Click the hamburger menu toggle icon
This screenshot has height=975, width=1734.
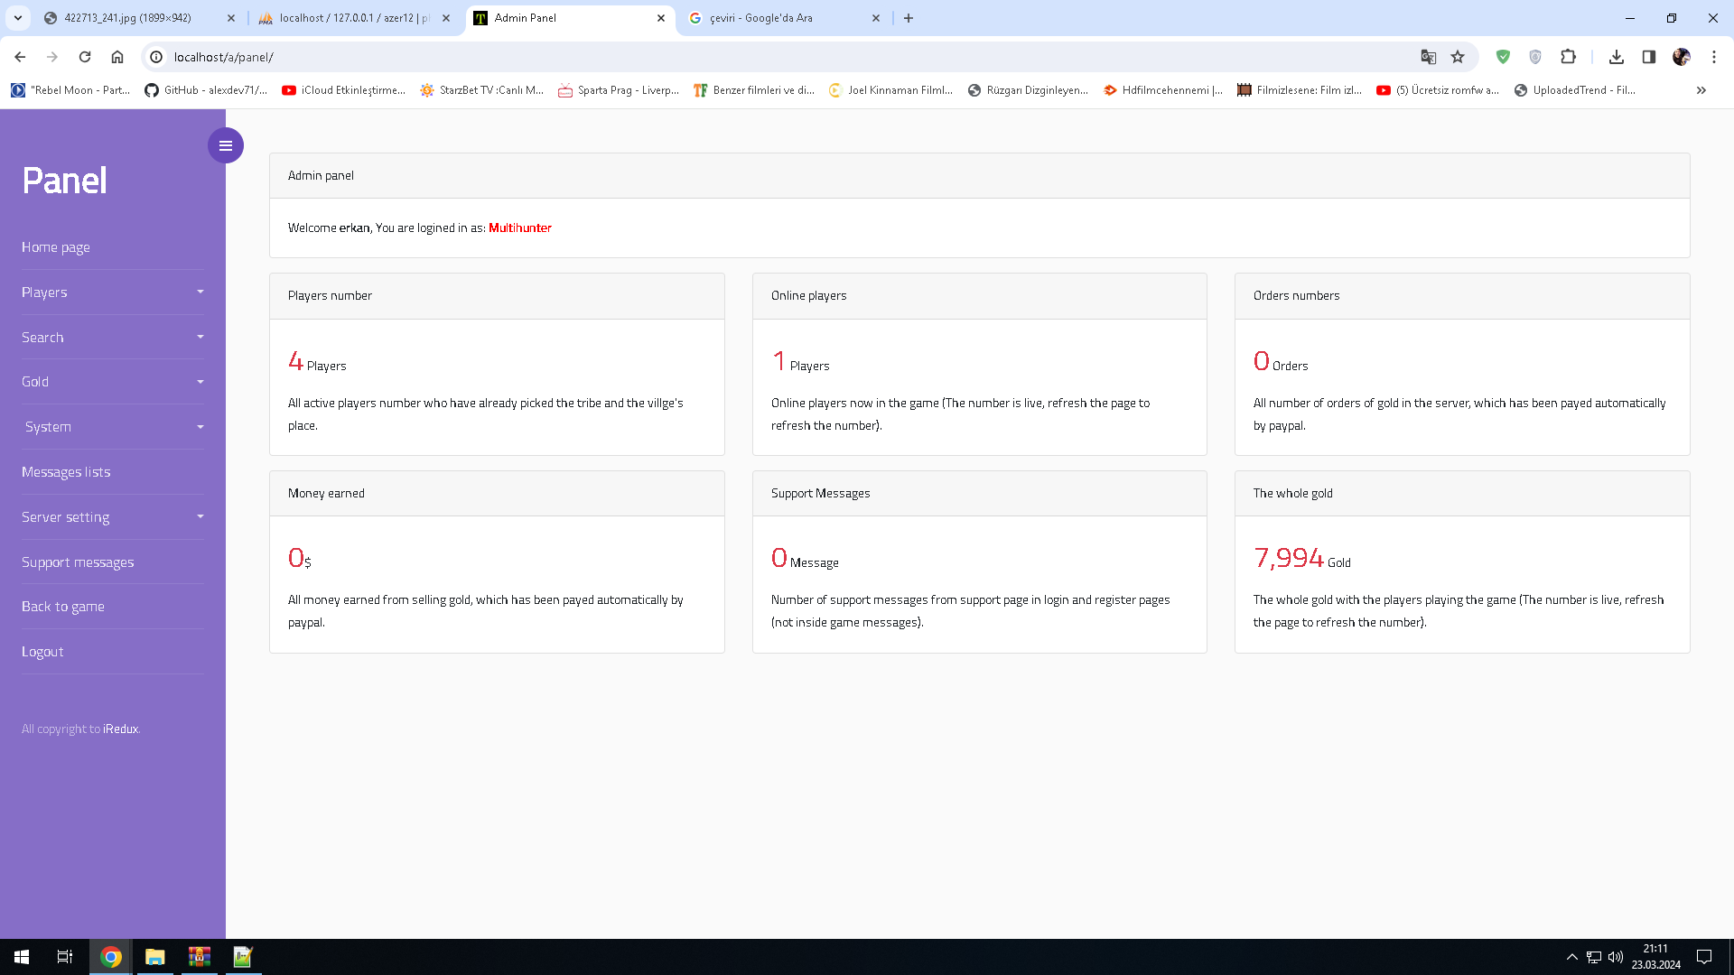(x=225, y=145)
